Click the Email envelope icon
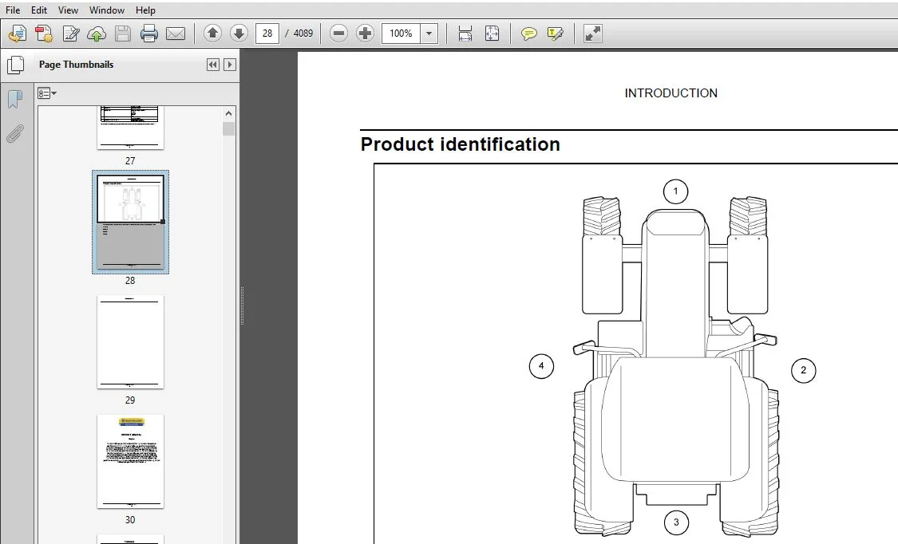The width and height of the screenshot is (898, 544). tap(176, 34)
